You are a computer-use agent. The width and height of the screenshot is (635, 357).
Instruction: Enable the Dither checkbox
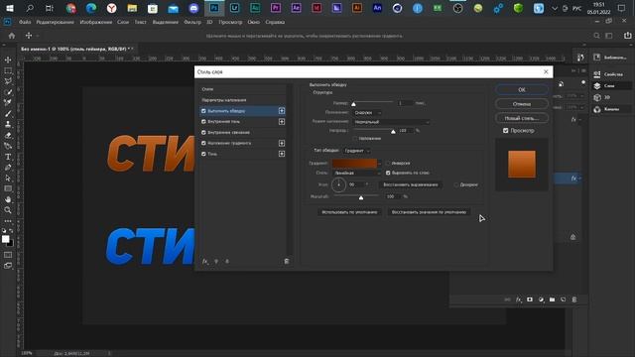456,184
